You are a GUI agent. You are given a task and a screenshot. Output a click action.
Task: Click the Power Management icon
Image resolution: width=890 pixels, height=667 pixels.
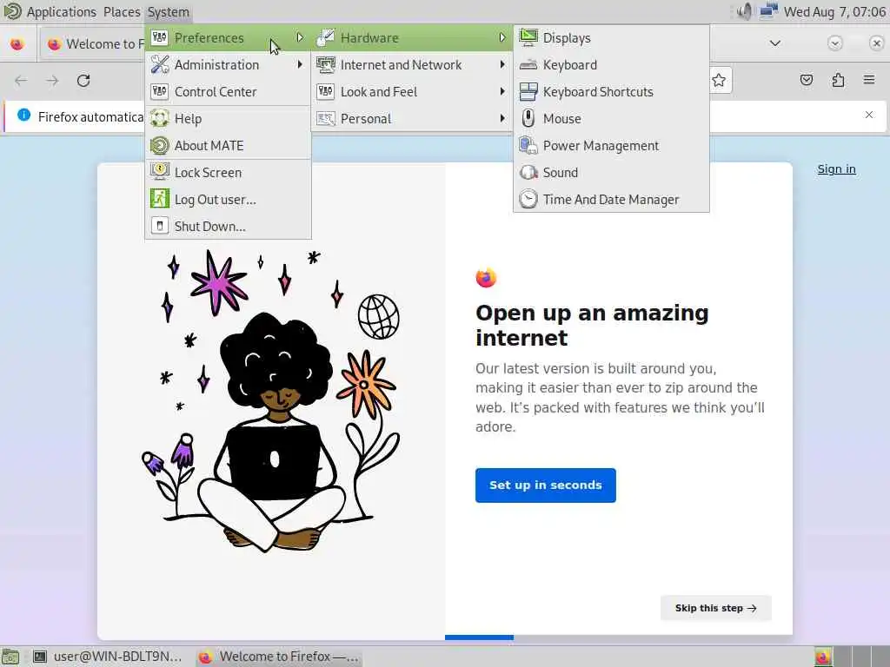(528, 145)
